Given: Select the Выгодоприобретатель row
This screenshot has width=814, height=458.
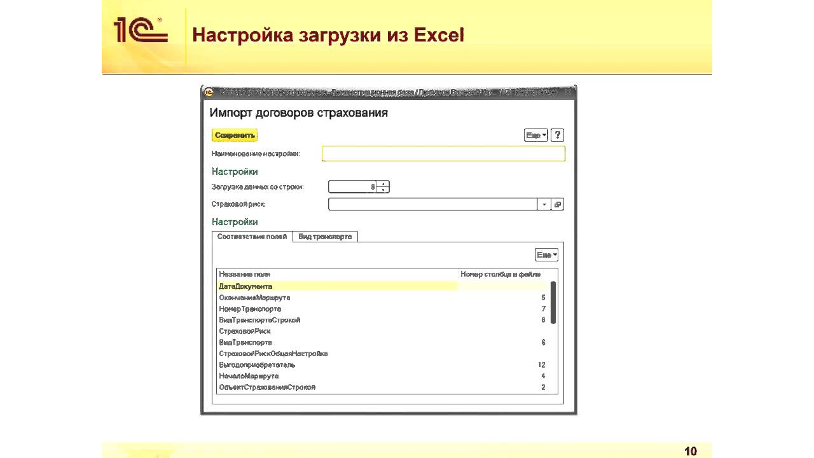Looking at the screenshot, I should click(337, 365).
